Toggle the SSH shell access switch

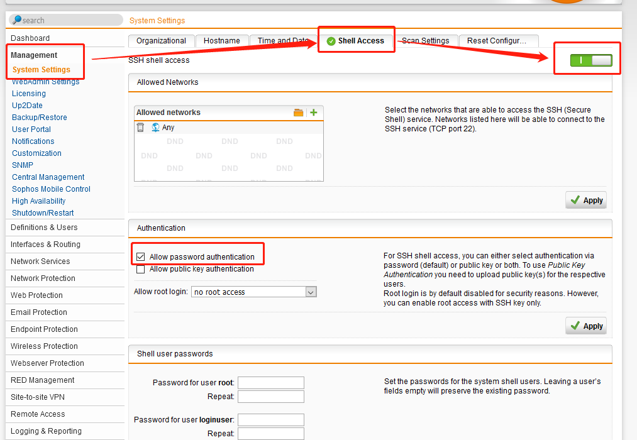pyautogui.click(x=591, y=60)
